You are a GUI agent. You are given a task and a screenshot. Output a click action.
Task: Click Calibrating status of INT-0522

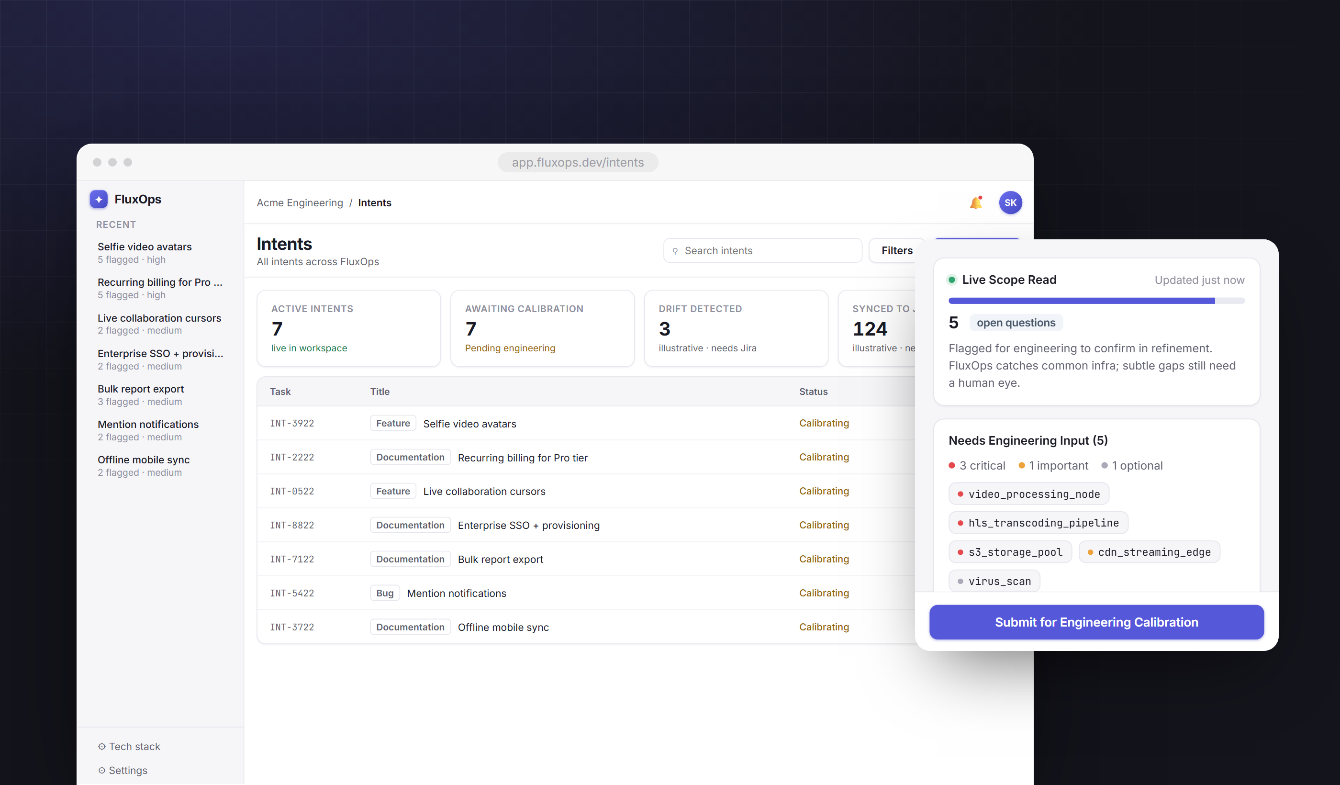[824, 491]
